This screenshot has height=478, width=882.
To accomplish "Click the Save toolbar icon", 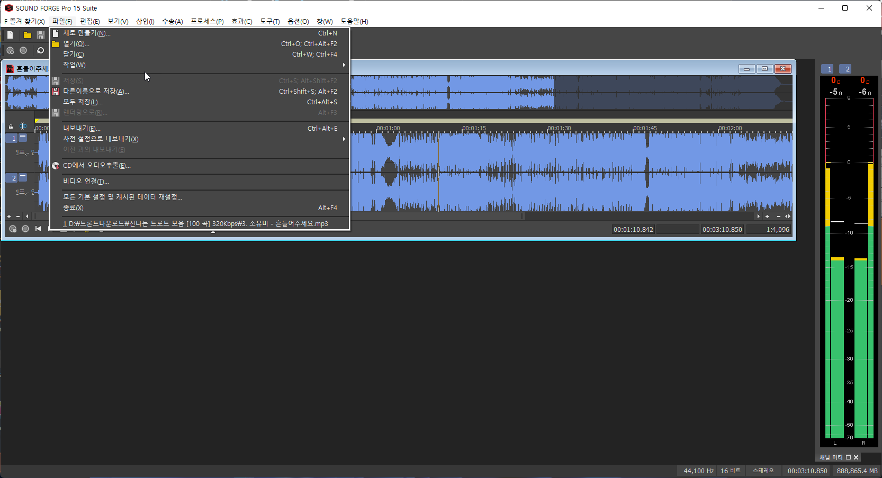I will 40,35.
